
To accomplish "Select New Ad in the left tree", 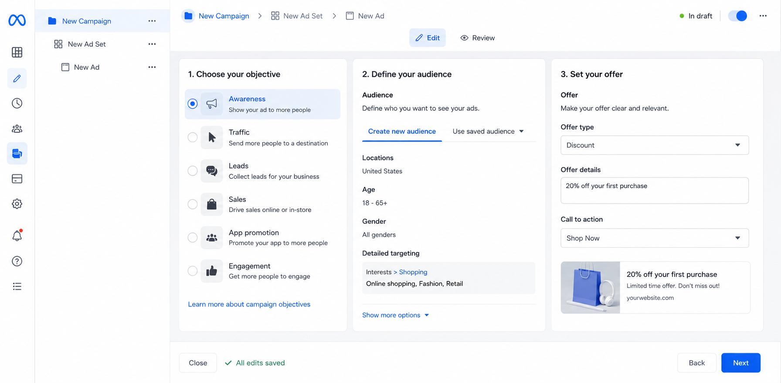I will [x=87, y=67].
